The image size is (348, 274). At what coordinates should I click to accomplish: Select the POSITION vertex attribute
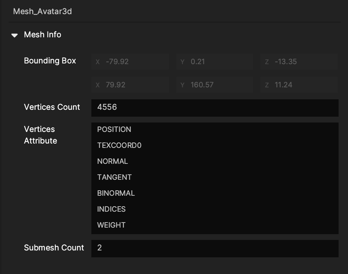pyautogui.click(x=114, y=129)
